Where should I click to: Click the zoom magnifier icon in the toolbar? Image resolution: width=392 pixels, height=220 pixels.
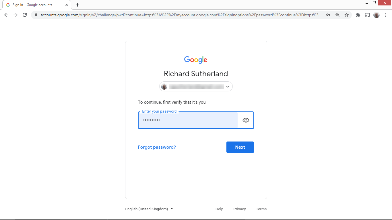337,15
